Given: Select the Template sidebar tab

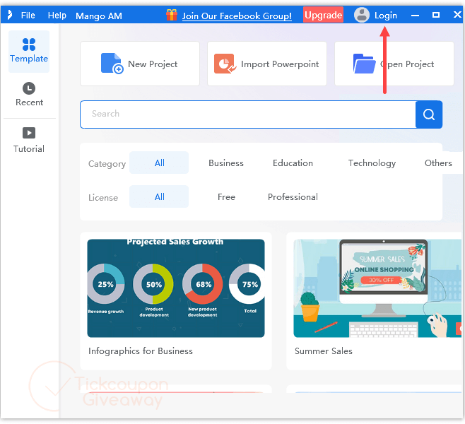Looking at the screenshot, I should 29,52.
